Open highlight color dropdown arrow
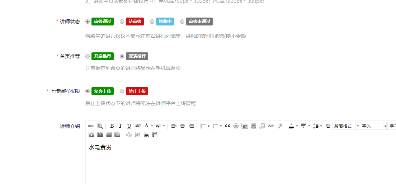This screenshot has width=396, height=184. tap(164, 126)
